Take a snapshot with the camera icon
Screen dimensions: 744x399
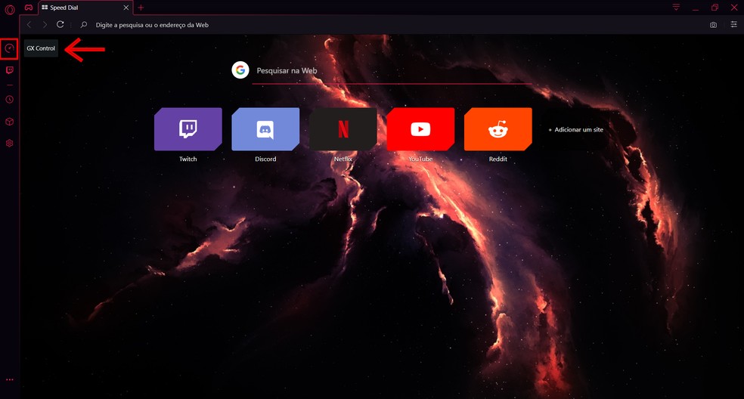click(713, 25)
